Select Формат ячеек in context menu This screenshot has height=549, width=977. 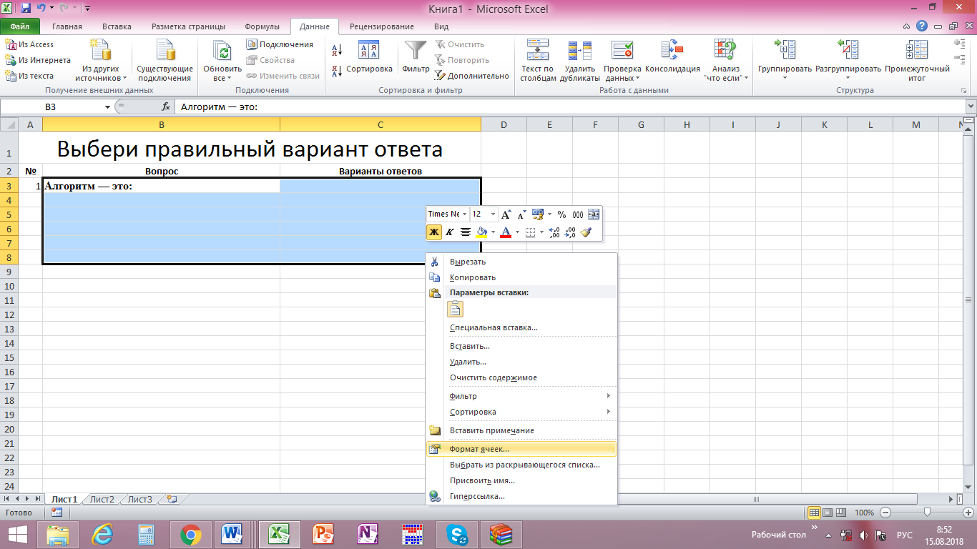pos(521,449)
